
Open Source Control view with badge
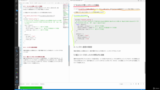[x=16, y=10]
